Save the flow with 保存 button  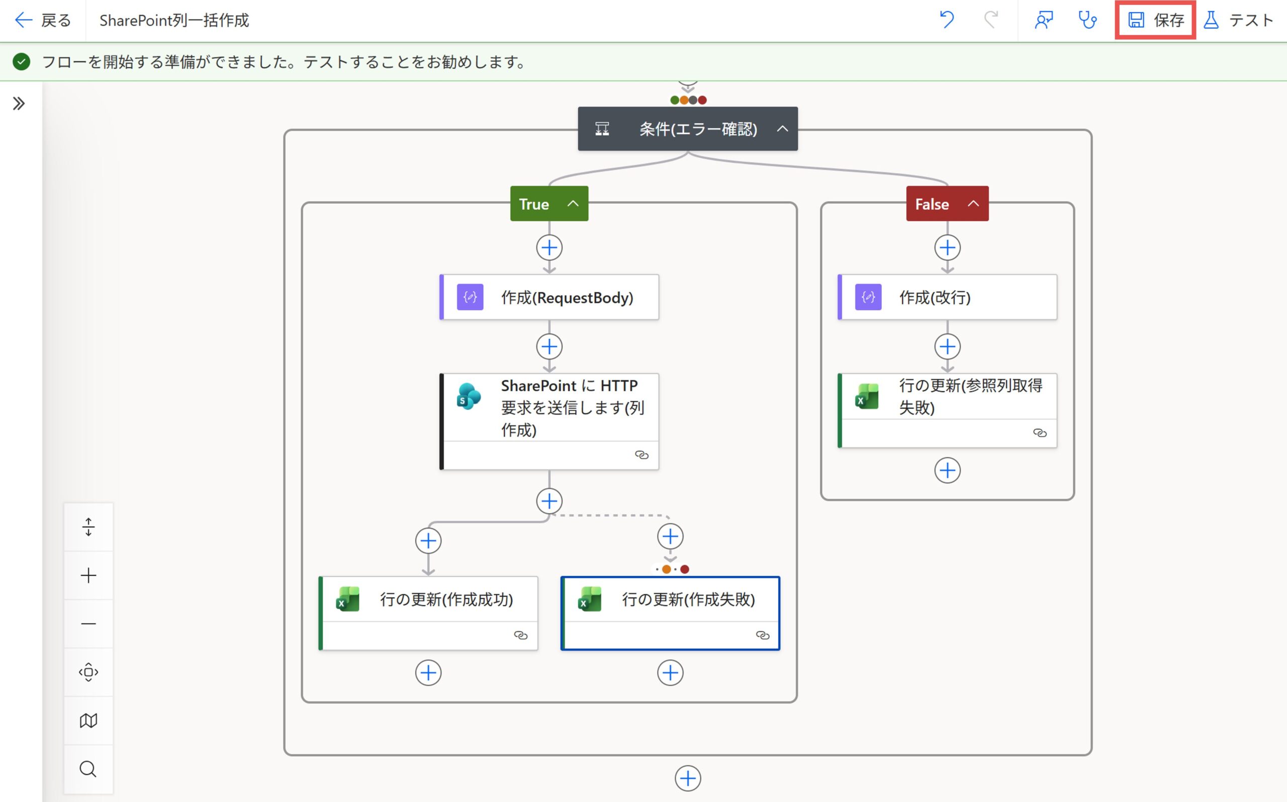tap(1155, 20)
